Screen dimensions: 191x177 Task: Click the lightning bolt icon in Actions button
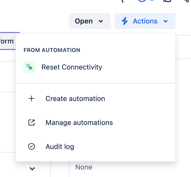click(124, 21)
